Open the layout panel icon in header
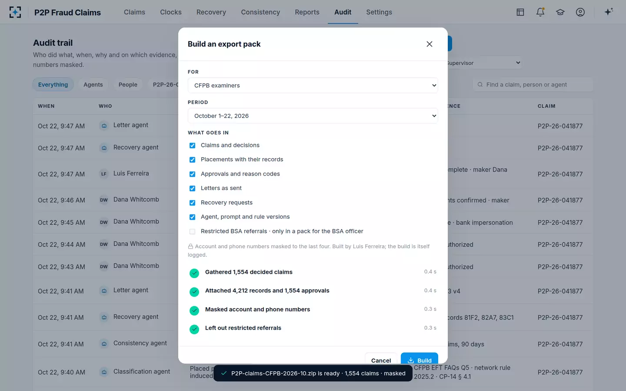This screenshot has width=626, height=391. click(x=520, y=12)
